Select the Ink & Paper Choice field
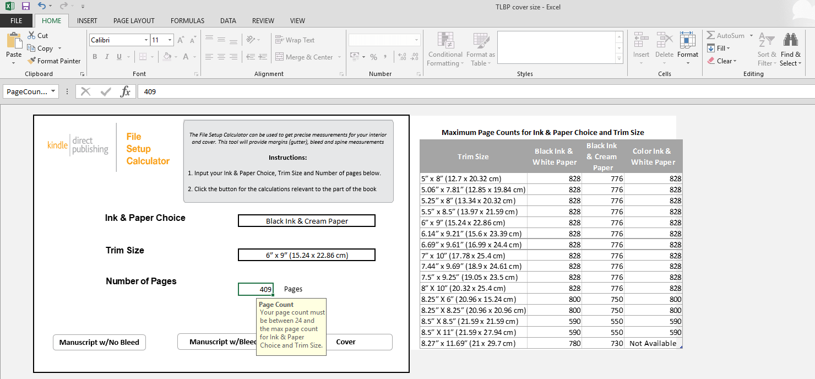This screenshot has height=379, width=815. (307, 221)
